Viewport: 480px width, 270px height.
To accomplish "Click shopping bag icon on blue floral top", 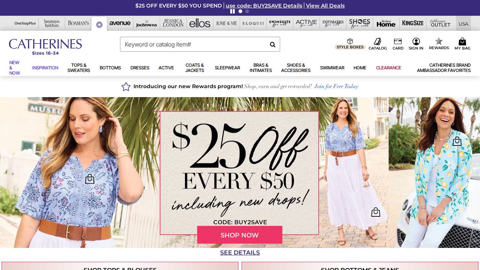I will point(90,179).
